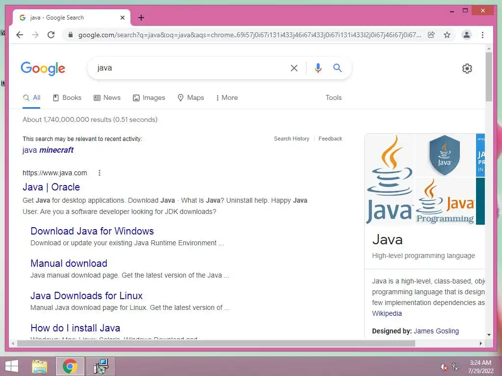Click the muted volume tray icon
Image resolution: width=502 pixels, height=376 pixels.
pyautogui.click(x=444, y=367)
